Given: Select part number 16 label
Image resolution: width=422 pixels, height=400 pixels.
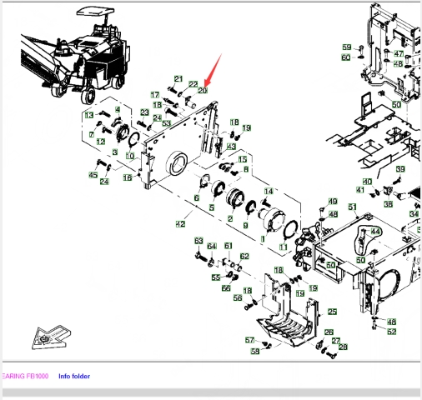Looking at the screenshot, I should [128, 177].
